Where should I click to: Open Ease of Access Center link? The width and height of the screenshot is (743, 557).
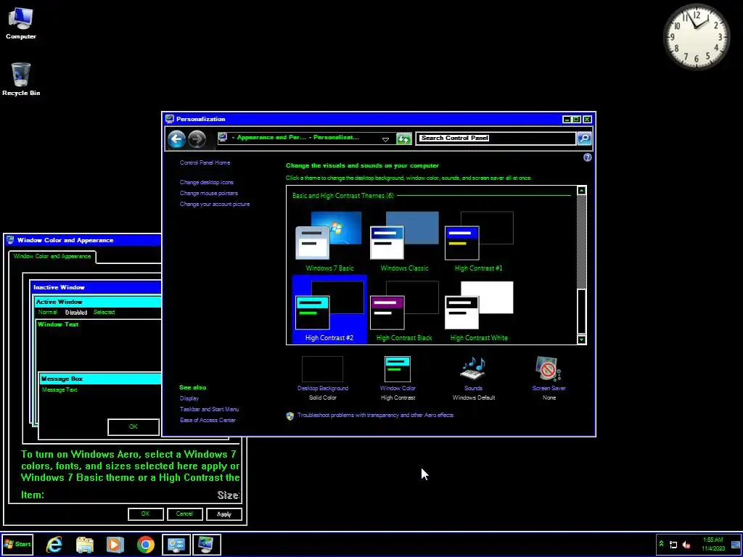(208, 420)
